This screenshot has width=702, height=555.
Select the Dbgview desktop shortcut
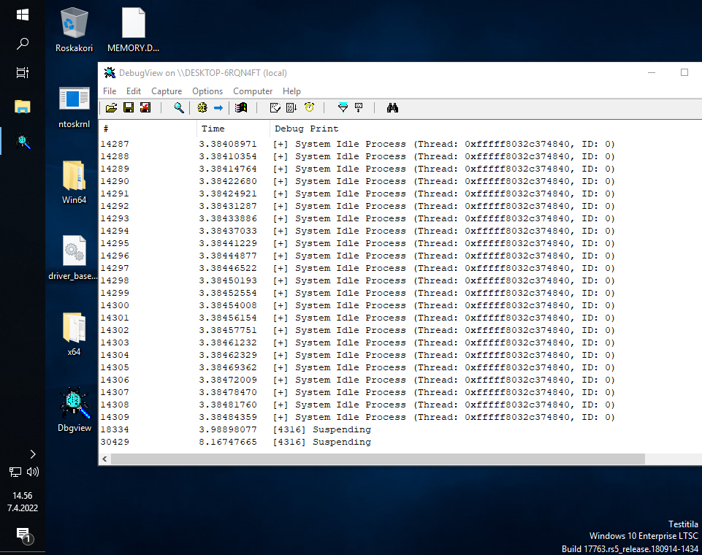pyautogui.click(x=75, y=410)
